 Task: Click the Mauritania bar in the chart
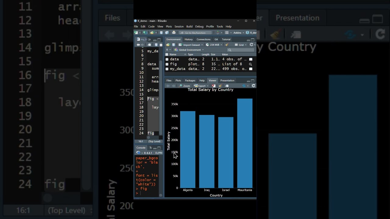pos(245,143)
